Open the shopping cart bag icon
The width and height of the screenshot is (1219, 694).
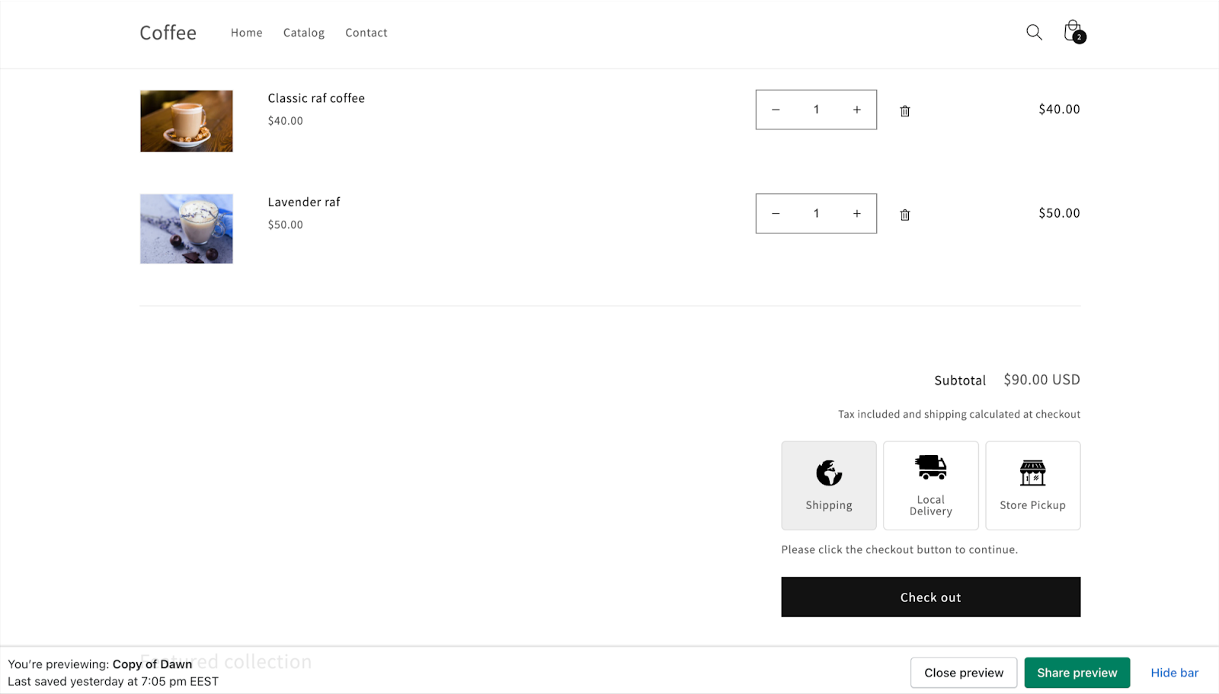[x=1073, y=32]
